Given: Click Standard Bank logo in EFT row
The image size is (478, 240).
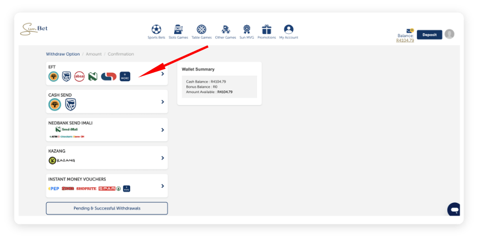Looking at the screenshot, I should [x=66, y=76].
